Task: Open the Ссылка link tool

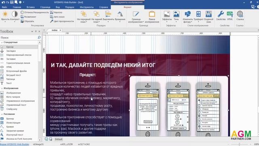Action: pyautogui.click(x=240, y=16)
